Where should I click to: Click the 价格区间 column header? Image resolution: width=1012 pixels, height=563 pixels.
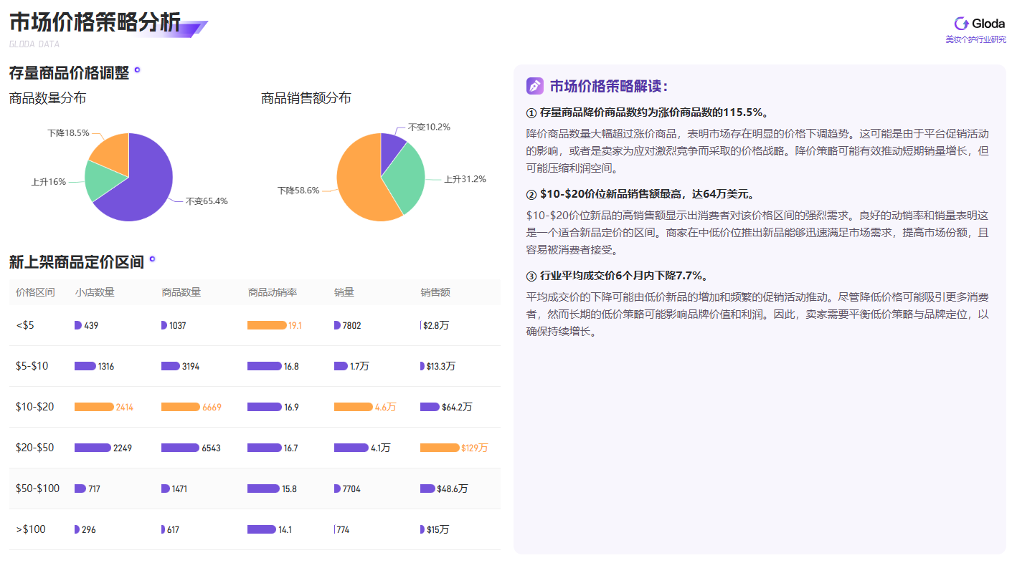(x=35, y=292)
